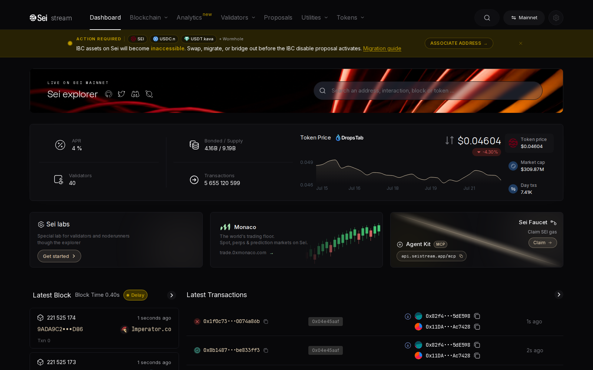Open the Analytics page
The height and width of the screenshot is (370, 593).
189,17
